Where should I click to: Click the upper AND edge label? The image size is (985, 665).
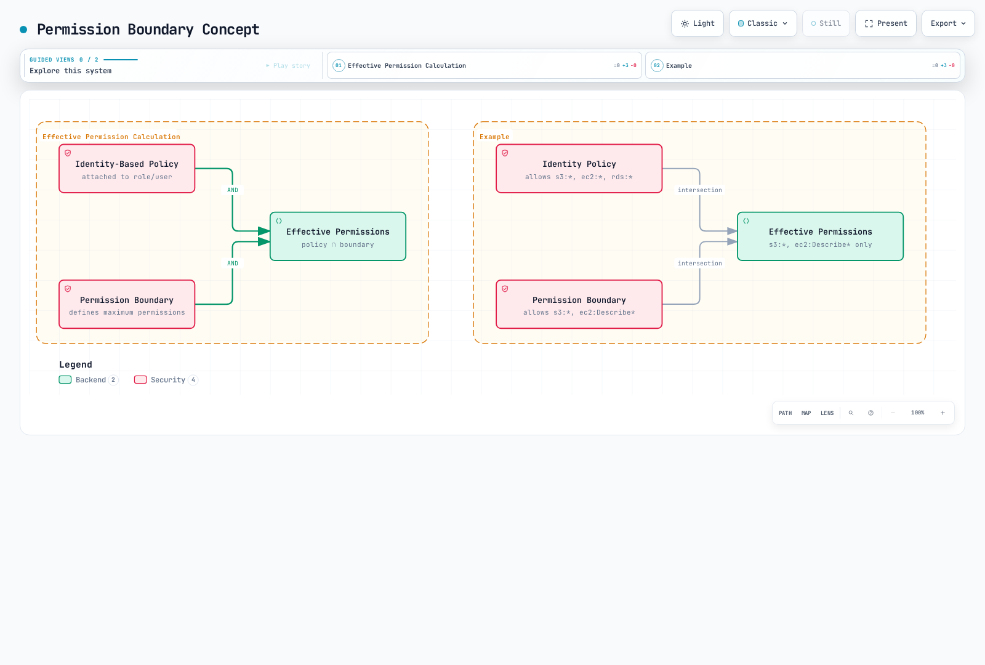point(233,190)
